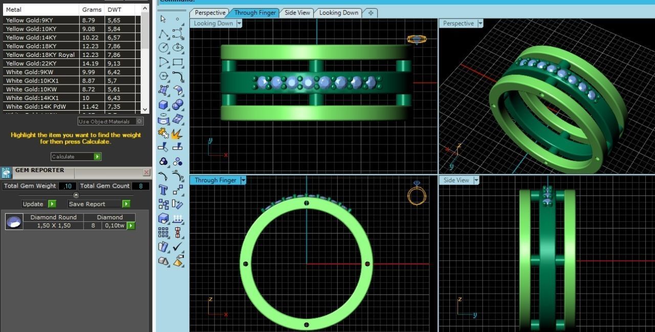
Task: Choose the move squares tool
Action: [178, 190]
